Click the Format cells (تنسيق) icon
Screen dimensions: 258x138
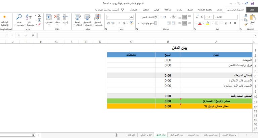pos(49,17)
